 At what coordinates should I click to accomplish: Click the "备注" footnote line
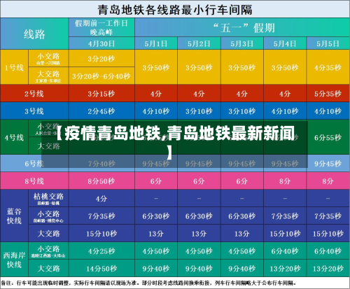(x=148, y=283)
